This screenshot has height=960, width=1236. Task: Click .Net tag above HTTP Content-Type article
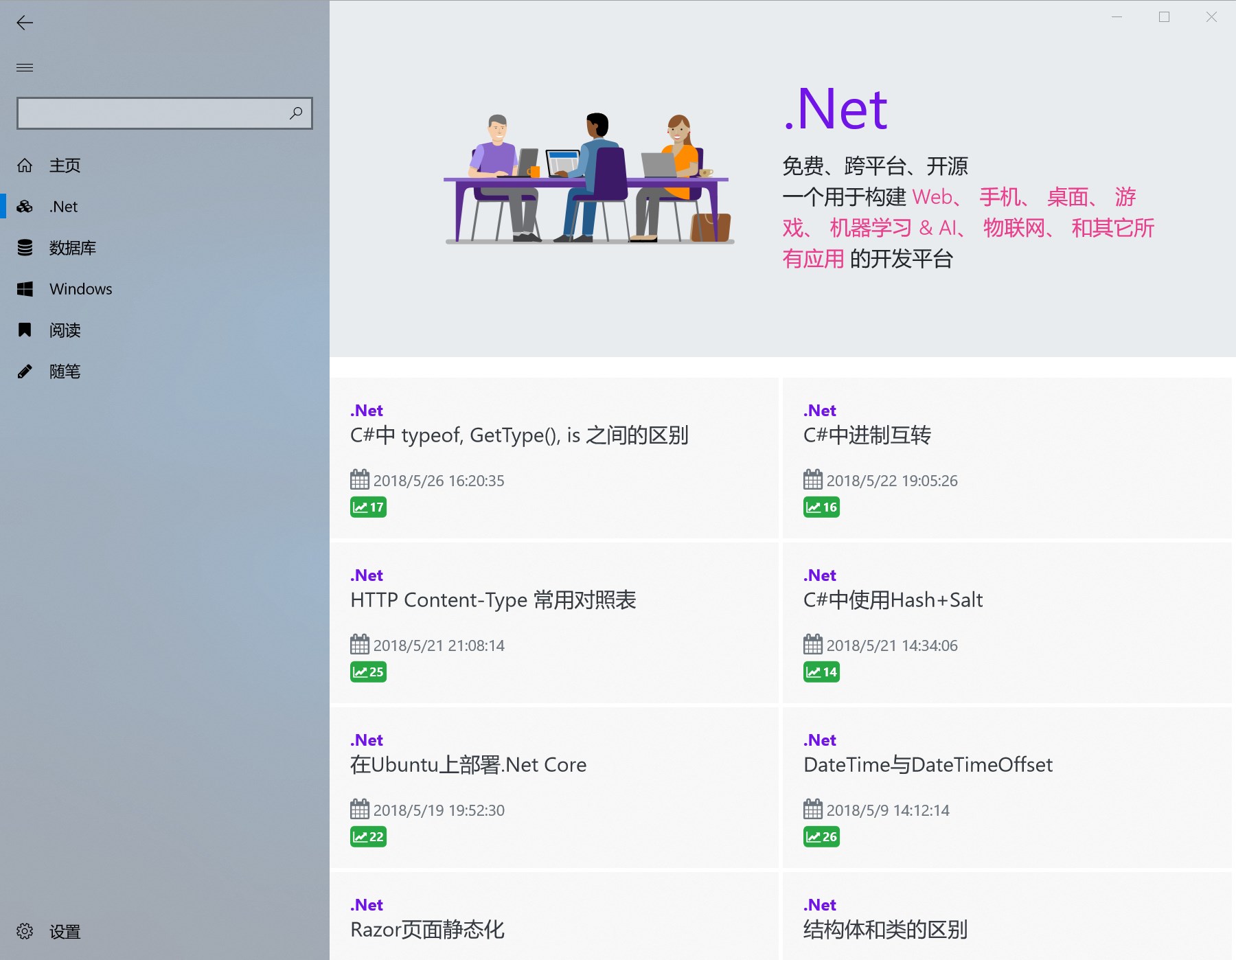[x=367, y=575]
